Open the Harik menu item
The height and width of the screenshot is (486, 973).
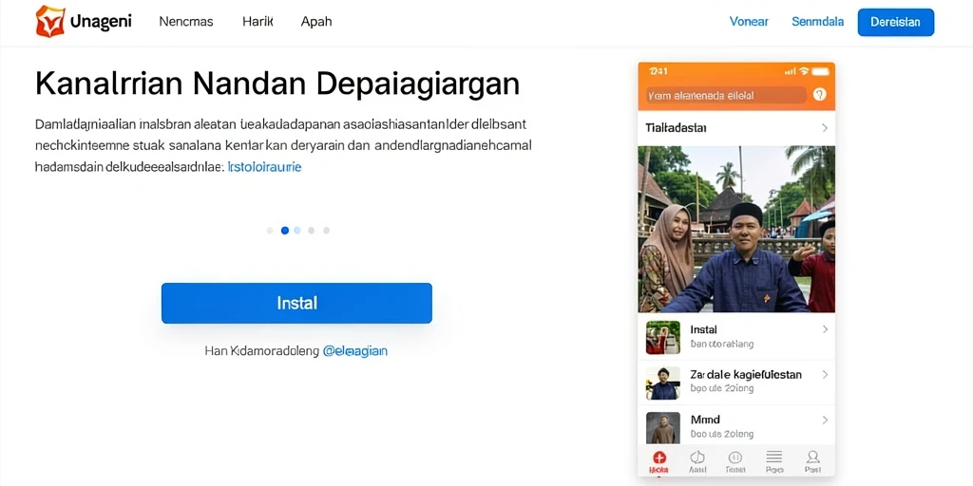tap(258, 22)
